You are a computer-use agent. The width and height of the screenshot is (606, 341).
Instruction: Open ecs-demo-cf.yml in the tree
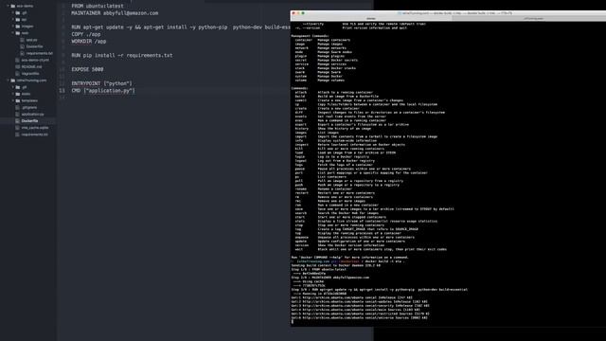click(35, 60)
